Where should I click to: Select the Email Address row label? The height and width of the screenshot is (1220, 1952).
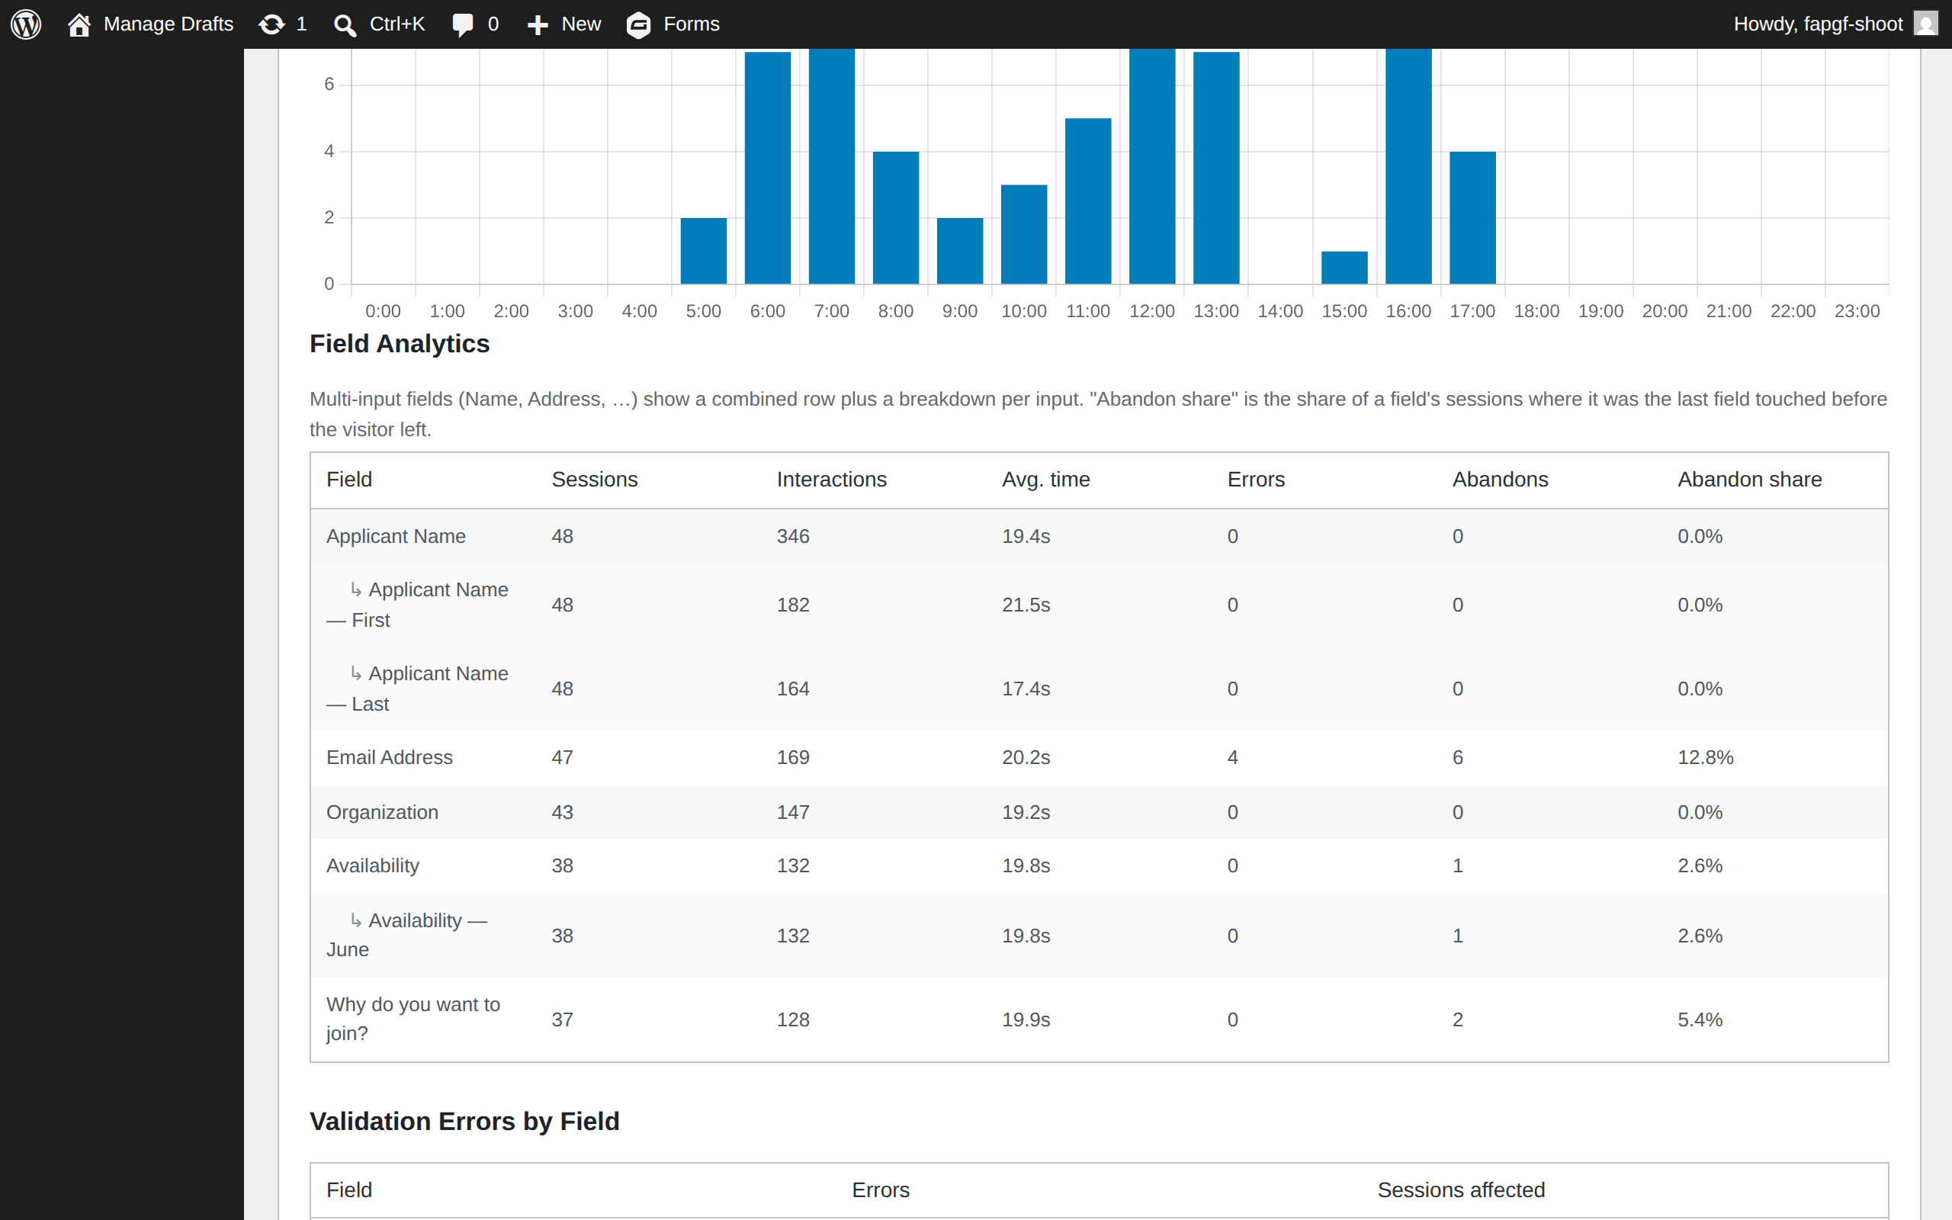pyautogui.click(x=390, y=757)
